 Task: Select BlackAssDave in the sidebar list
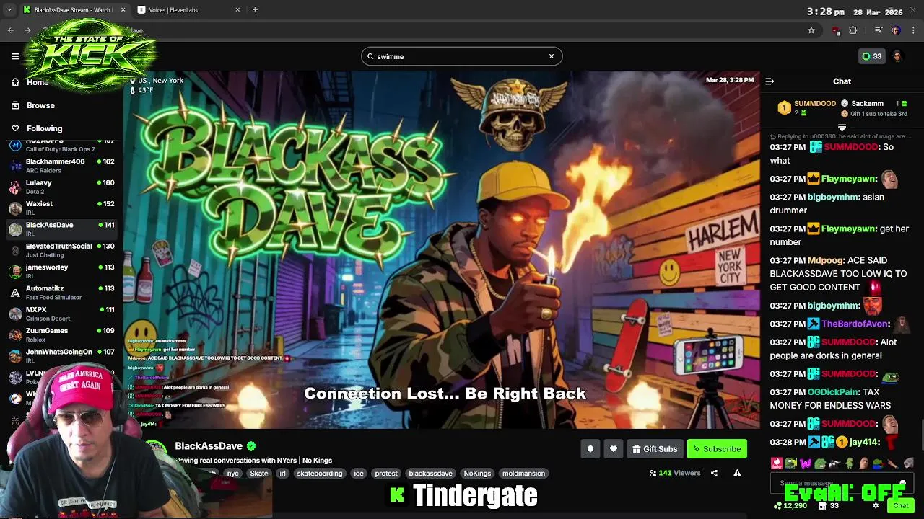tap(61, 229)
